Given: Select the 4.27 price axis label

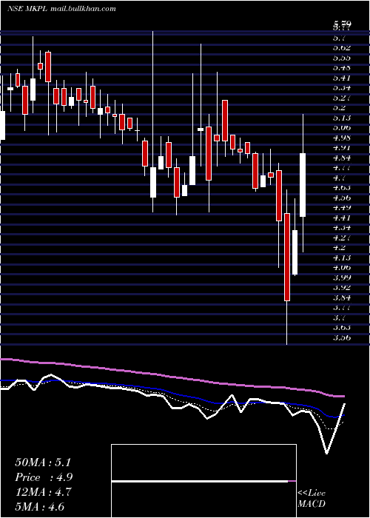Looking at the screenshot, I should (342, 238).
